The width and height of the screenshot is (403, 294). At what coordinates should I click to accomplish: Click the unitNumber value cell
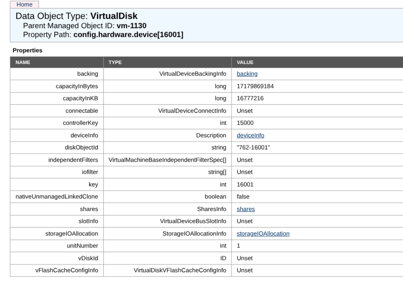pyautogui.click(x=239, y=246)
